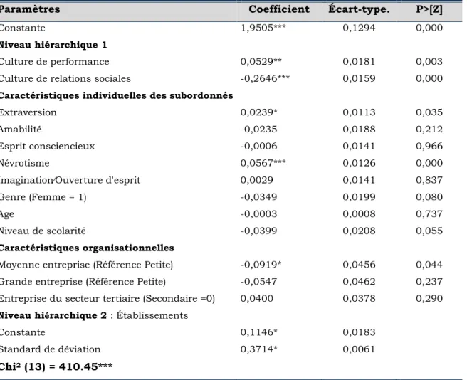
Task: Select the p-value 0,837
Action: tap(429, 180)
